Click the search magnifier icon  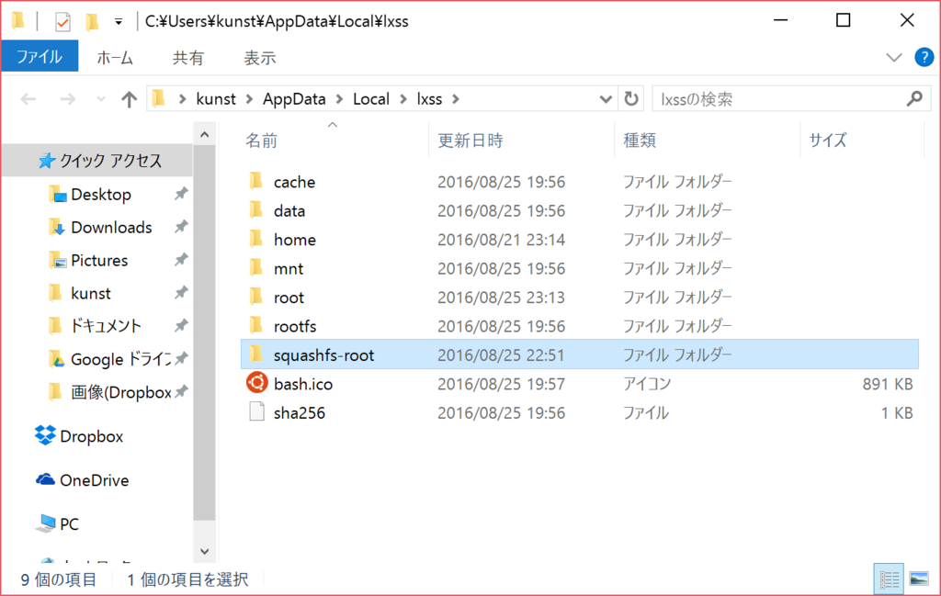tap(914, 99)
